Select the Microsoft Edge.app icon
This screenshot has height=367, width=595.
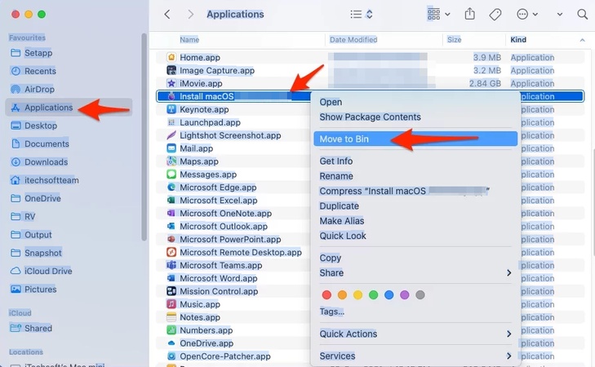click(171, 187)
